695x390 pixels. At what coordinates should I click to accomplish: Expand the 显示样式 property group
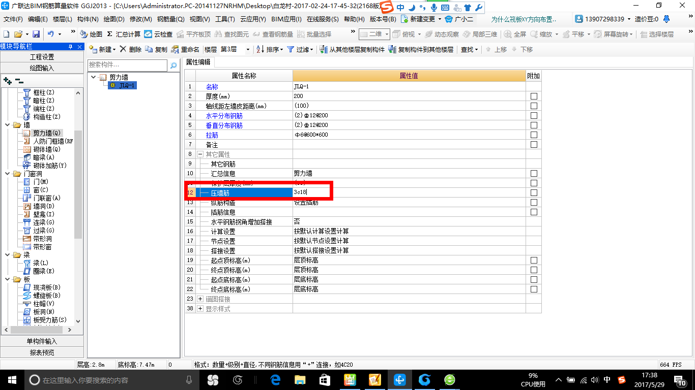(x=199, y=308)
